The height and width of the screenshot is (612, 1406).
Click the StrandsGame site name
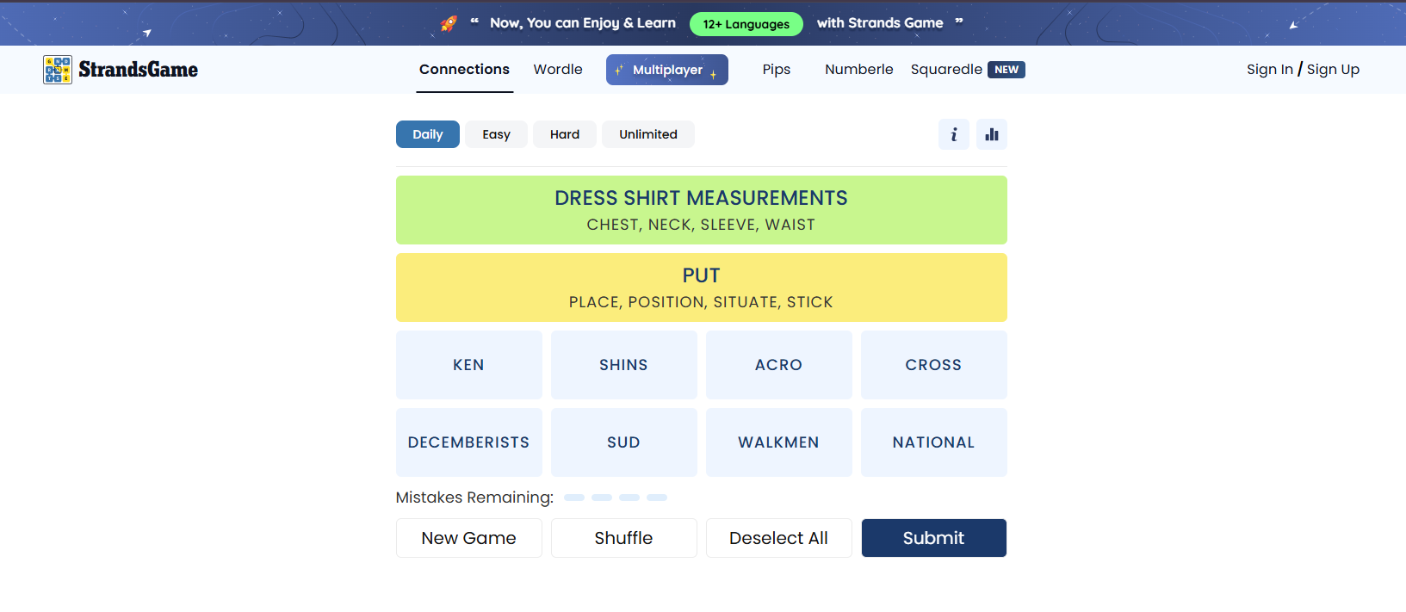[139, 70]
